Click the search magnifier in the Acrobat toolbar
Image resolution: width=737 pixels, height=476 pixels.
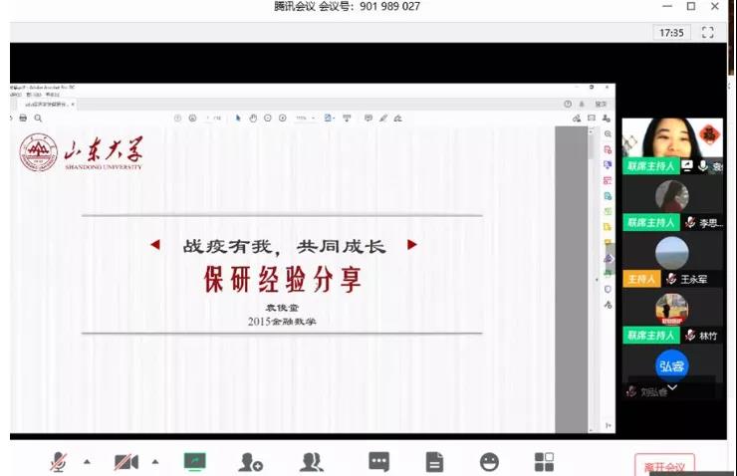click(38, 119)
